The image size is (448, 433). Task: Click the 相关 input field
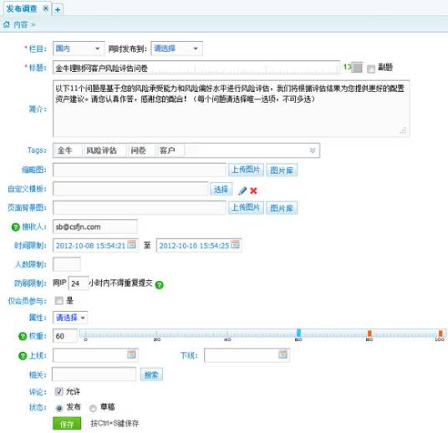(94, 374)
